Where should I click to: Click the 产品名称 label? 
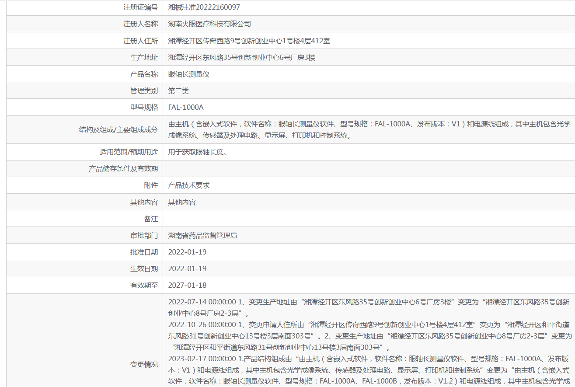pyautogui.click(x=144, y=74)
